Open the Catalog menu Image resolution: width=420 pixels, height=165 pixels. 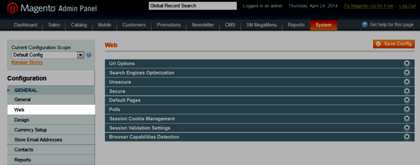tap(79, 25)
